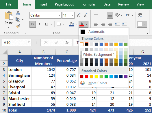Screen dimensions: 152x113
Task: Click the Select All corner triangle
Action: click(5, 52)
